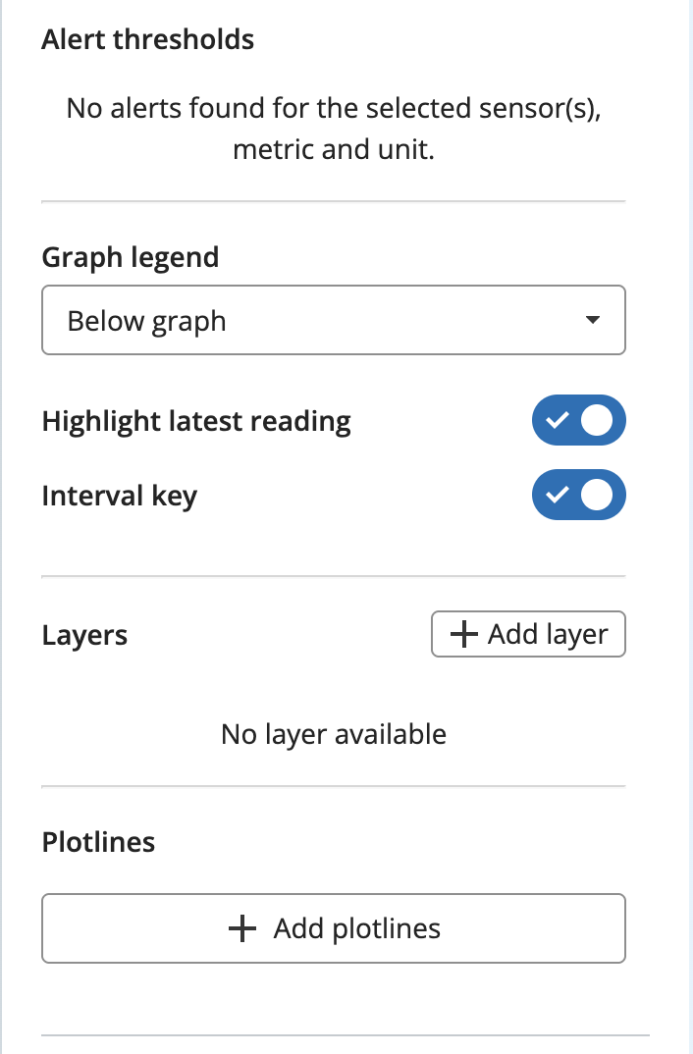The width and height of the screenshot is (693, 1054).
Task: Open the Graph legend dropdown
Action: point(334,320)
